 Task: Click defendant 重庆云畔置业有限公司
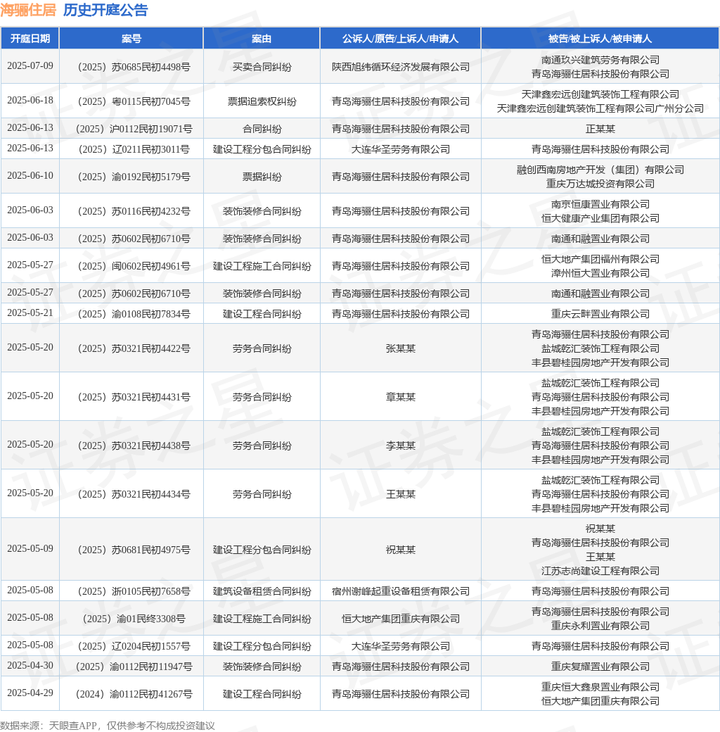(600, 314)
